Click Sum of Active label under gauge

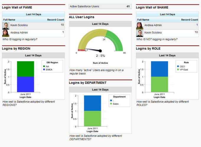click(100, 63)
